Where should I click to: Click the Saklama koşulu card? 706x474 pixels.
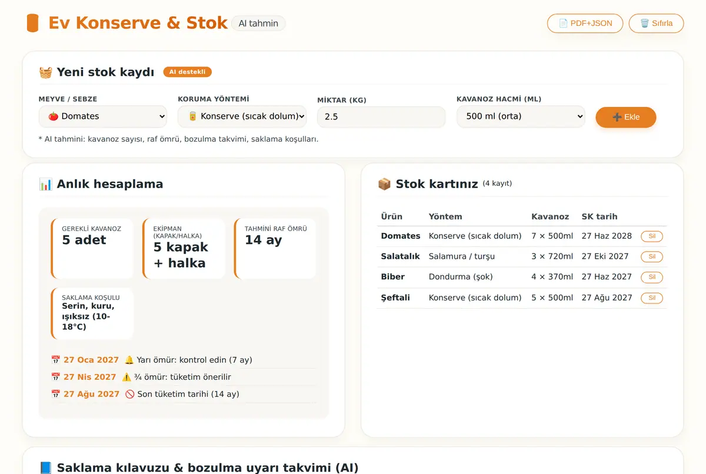pos(92,313)
